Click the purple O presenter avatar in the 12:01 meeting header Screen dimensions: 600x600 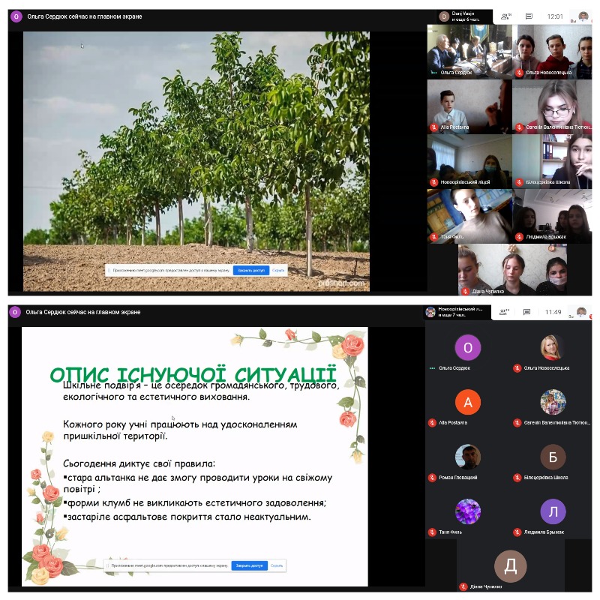click(16, 16)
